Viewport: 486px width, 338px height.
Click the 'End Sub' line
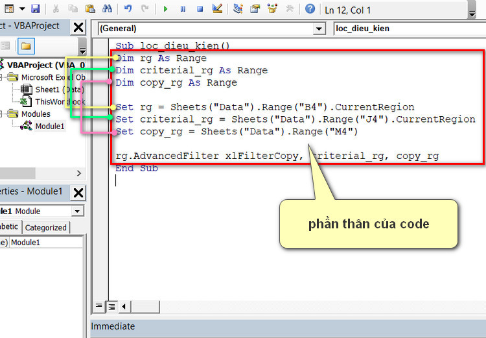(137, 168)
